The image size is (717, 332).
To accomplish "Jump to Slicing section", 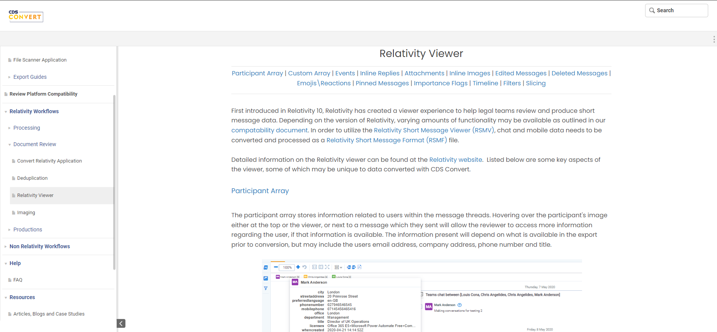I will (x=536, y=83).
